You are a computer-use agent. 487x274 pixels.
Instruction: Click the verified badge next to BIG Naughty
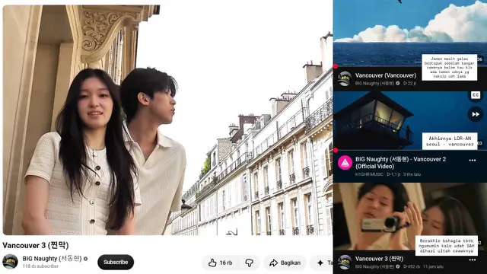point(85,259)
